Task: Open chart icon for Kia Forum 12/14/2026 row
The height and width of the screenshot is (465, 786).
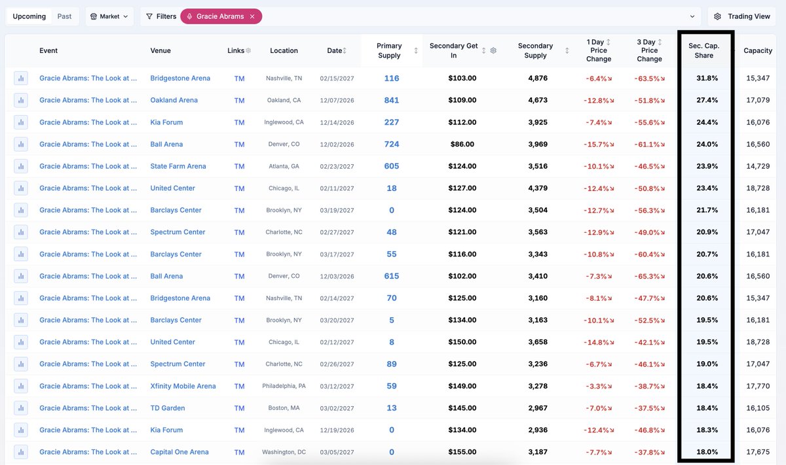Action: 21,122
